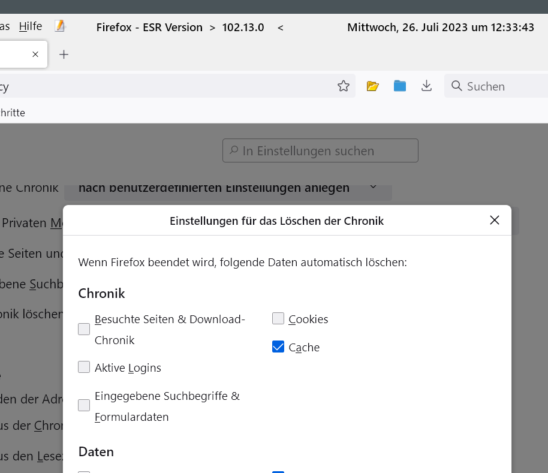Enable Besuchte Seiten & Download-Chronik checkbox
Screen dimensions: 548x473
(84, 329)
